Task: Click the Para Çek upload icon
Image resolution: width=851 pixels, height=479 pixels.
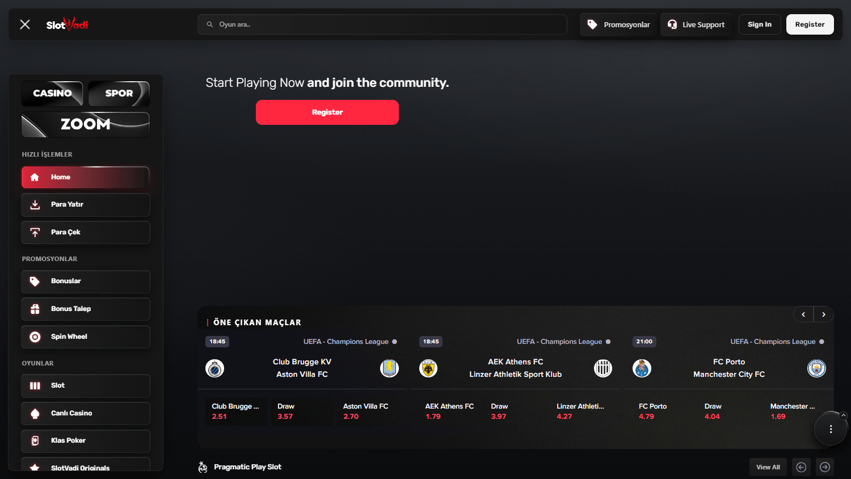Action: point(35,233)
